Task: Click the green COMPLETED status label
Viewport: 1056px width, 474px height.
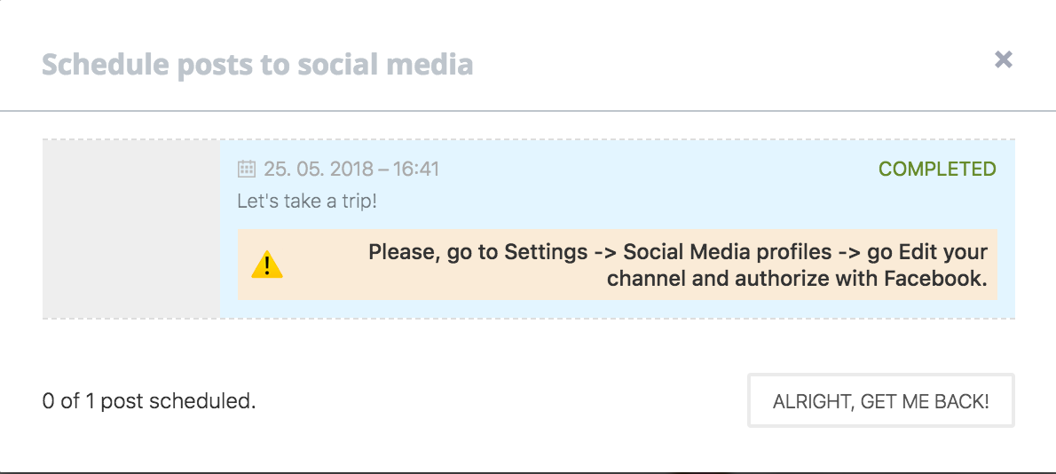Action: (937, 169)
